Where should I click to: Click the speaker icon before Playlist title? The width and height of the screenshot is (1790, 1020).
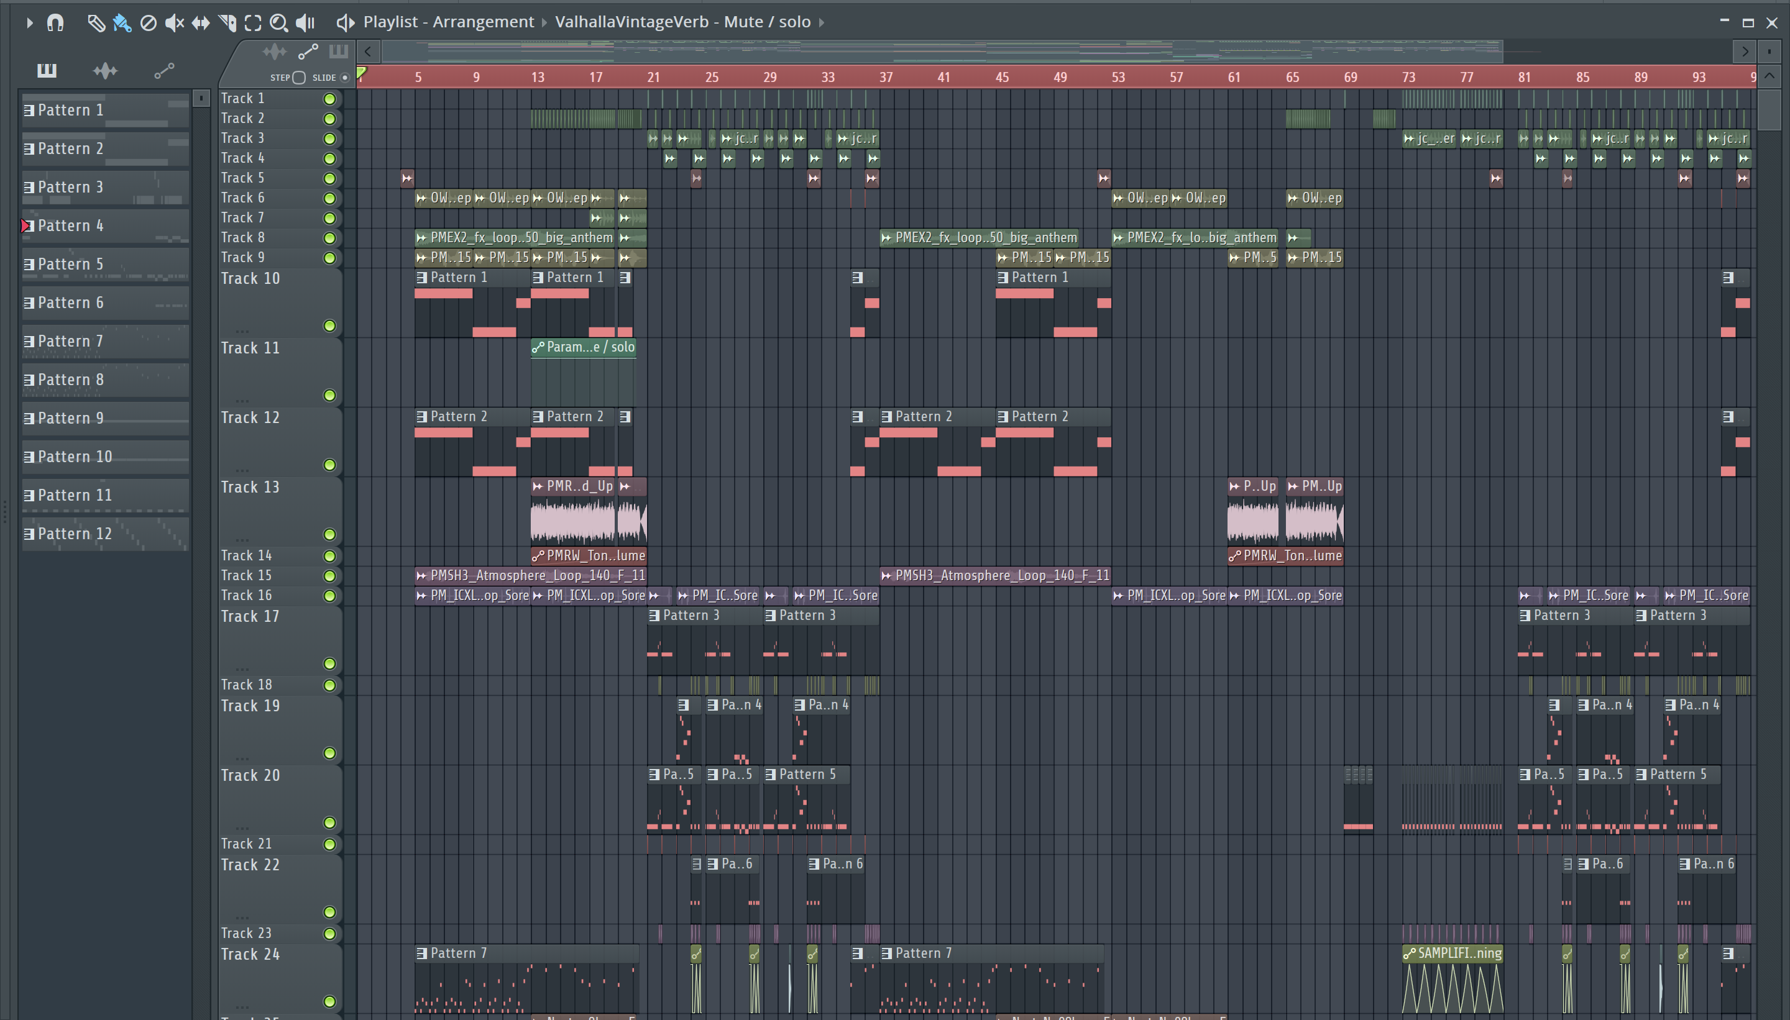pos(345,22)
